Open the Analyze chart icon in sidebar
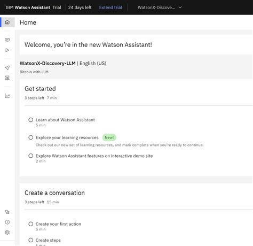 click(7, 96)
